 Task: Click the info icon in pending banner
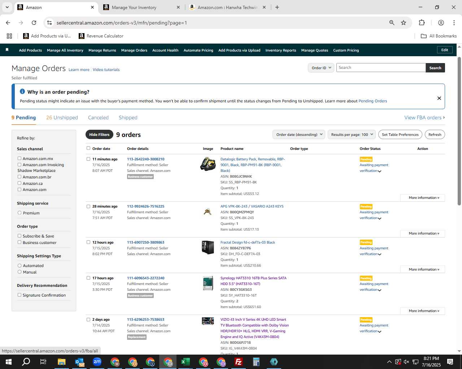[x=22, y=92]
